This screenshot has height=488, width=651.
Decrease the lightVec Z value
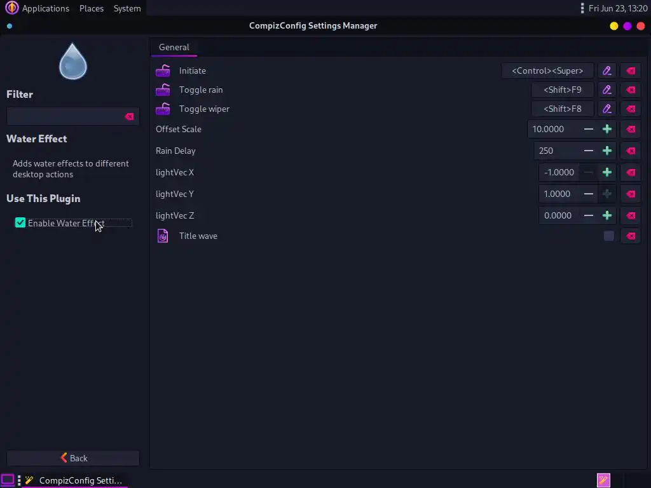(588, 215)
